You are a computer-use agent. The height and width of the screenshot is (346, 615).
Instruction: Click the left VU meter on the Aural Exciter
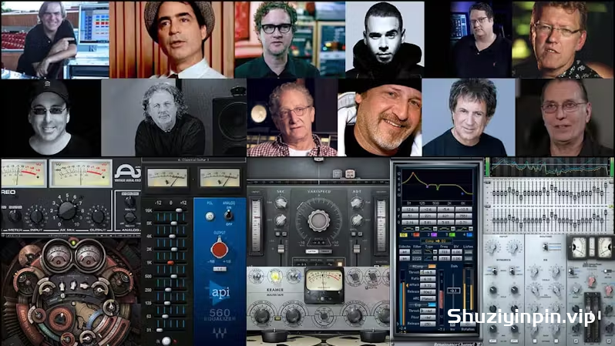tap(24, 173)
